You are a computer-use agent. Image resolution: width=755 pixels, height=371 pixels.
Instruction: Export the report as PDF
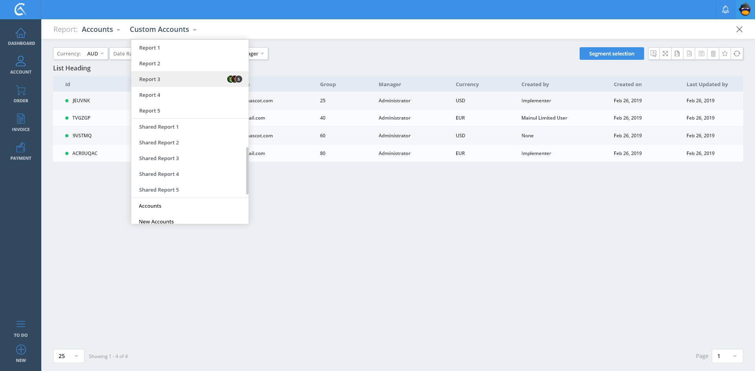tap(677, 54)
